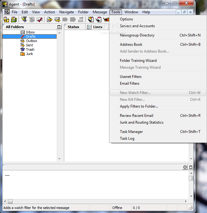Select the Drafts folder
This screenshot has height=213, width=207.
(29, 36)
